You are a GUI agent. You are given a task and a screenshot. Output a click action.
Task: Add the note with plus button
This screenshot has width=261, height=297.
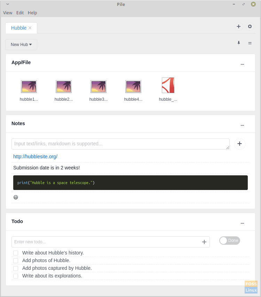(240, 144)
